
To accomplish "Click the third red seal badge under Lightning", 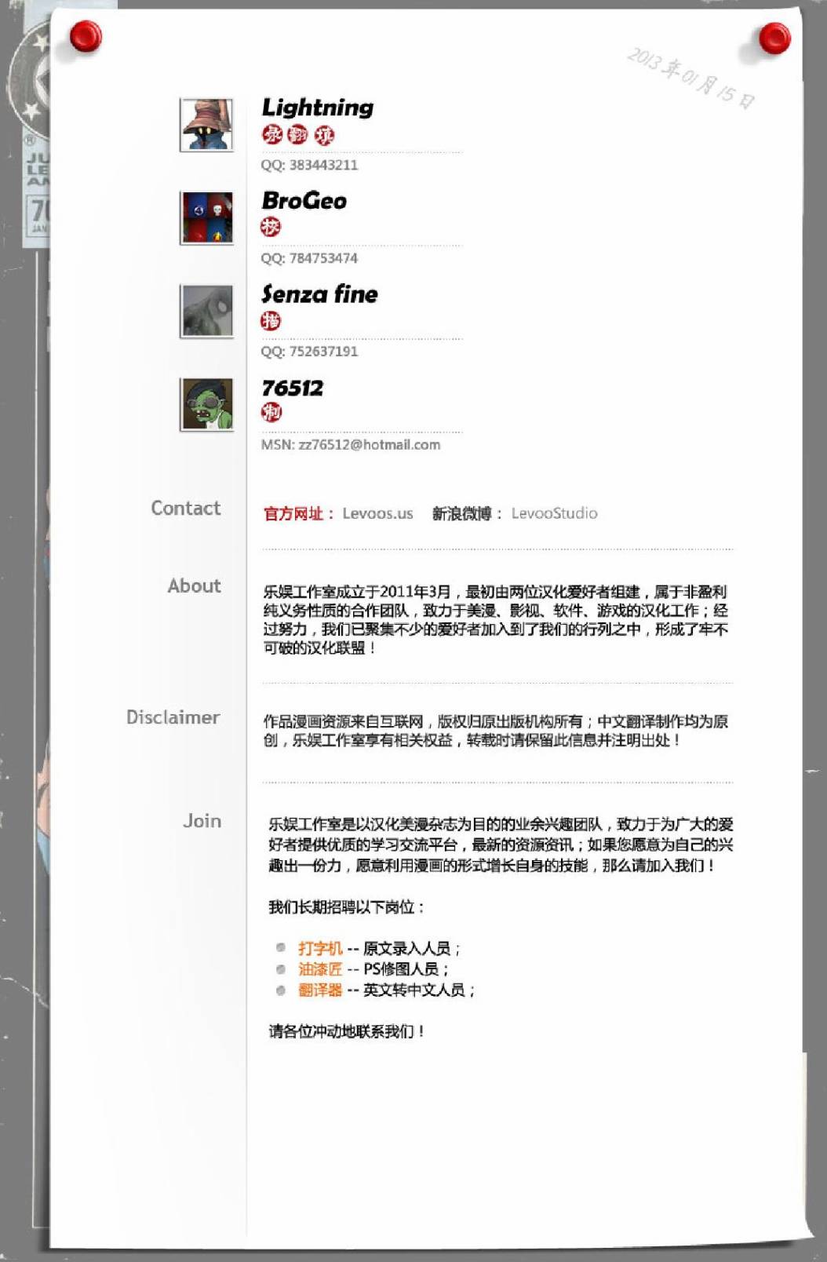I will pyautogui.click(x=324, y=135).
